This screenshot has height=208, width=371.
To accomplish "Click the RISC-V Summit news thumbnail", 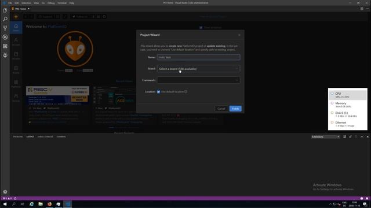I will click(x=57, y=95).
